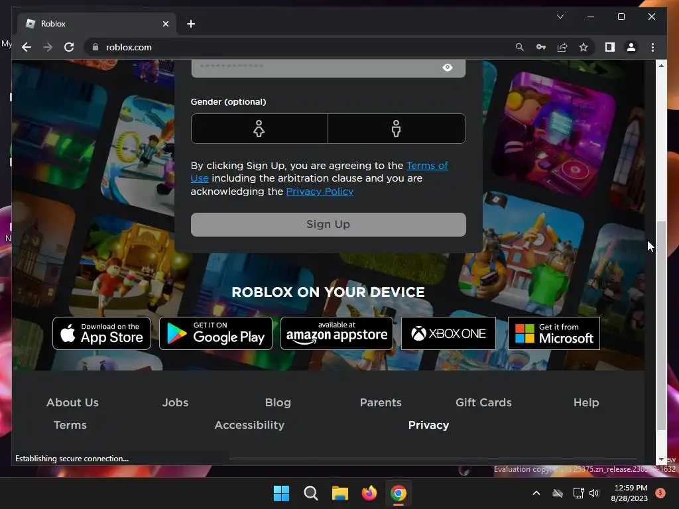Go back with the browser back arrow

click(x=27, y=47)
